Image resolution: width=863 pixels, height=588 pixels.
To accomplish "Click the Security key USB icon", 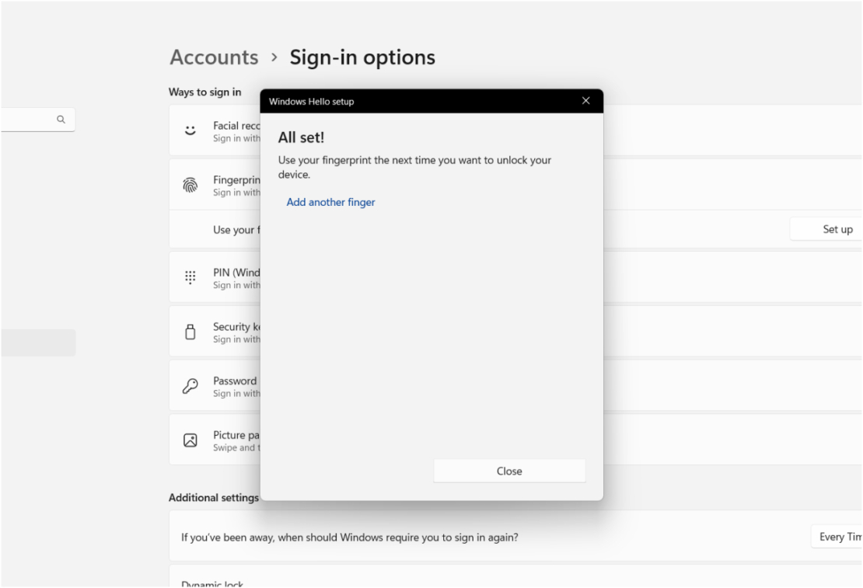I will click(x=190, y=331).
